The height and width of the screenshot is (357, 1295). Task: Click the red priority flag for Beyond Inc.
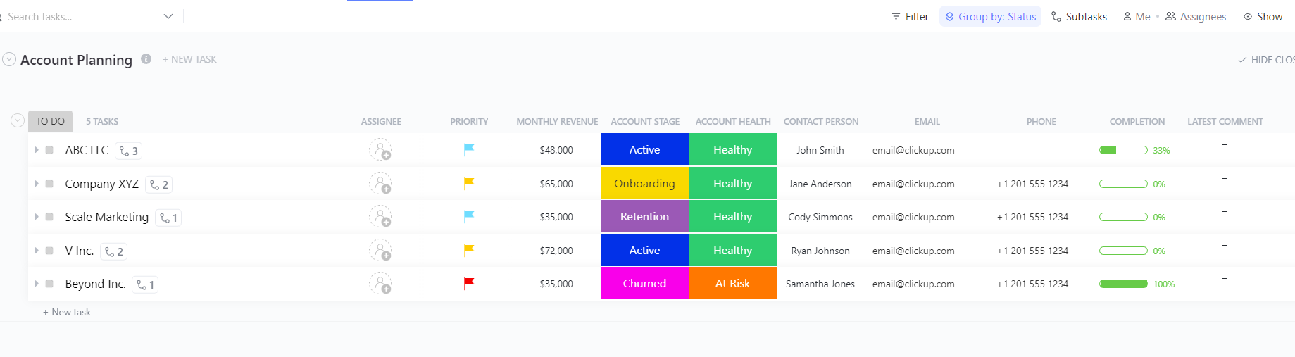point(469,283)
